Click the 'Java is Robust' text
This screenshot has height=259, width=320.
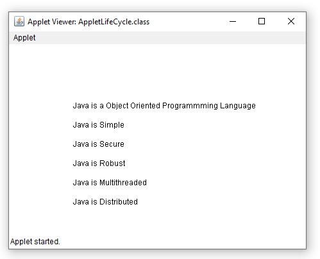tap(99, 163)
